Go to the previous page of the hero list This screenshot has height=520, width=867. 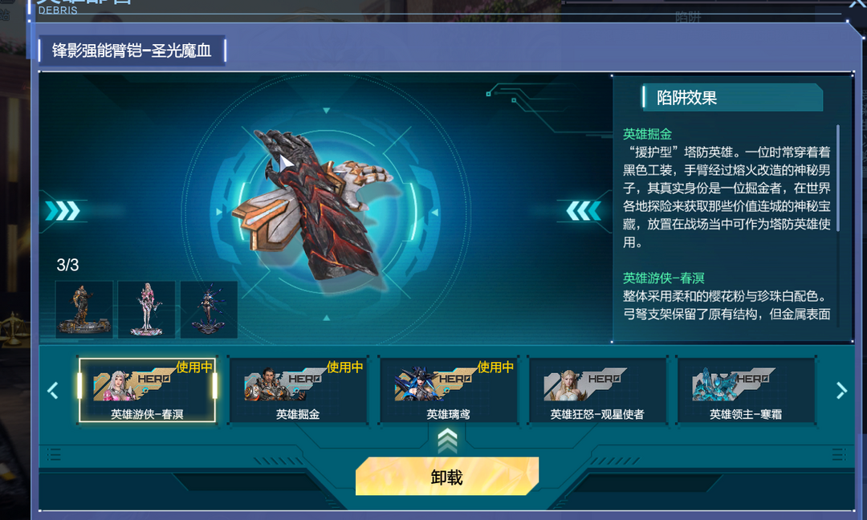53,391
